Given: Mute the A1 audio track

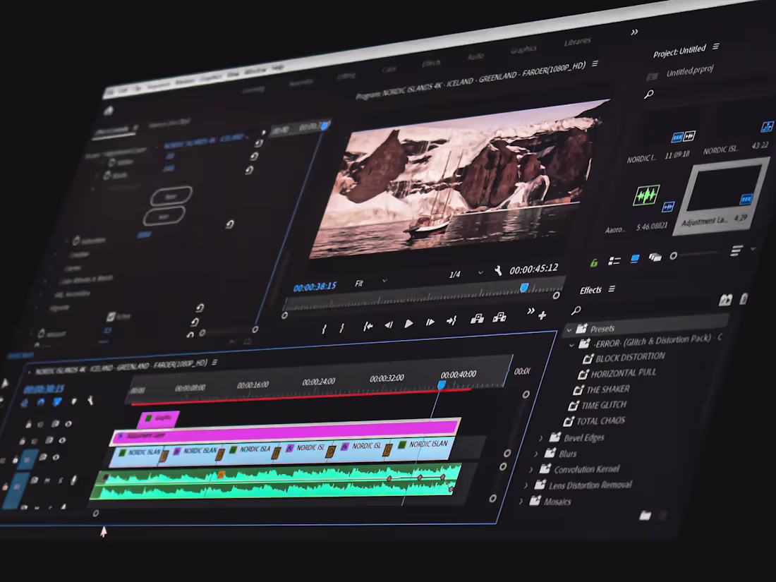Looking at the screenshot, I should (47, 480).
